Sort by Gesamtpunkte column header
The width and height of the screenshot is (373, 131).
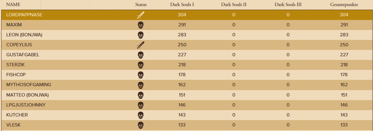point(344,5)
